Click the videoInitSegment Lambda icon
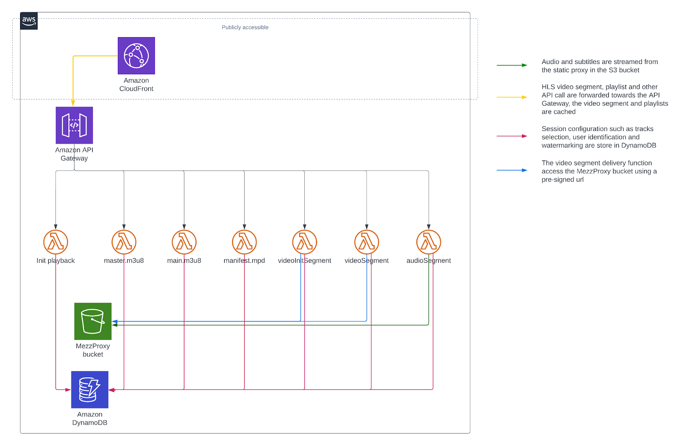683x446 pixels. pyautogui.click(x=304, y=242)
